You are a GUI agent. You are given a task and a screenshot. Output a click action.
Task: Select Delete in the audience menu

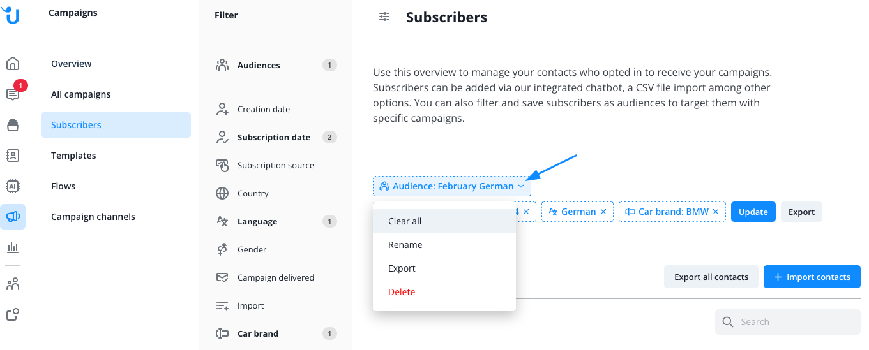[402, 292]
